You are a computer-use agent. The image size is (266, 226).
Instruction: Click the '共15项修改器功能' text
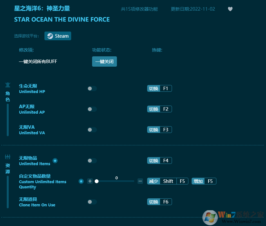pyautogui.click(x=139, y=9)
